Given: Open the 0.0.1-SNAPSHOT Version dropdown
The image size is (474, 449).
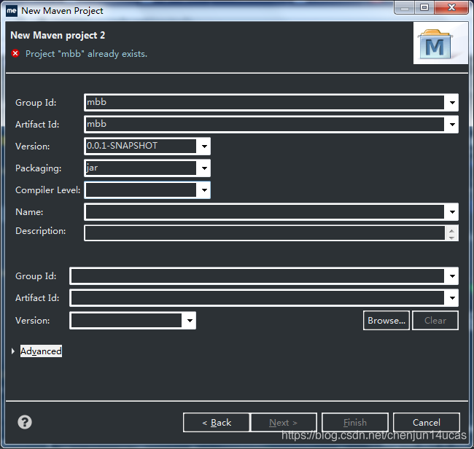Looking at the screenshot, I should [204, 147].
